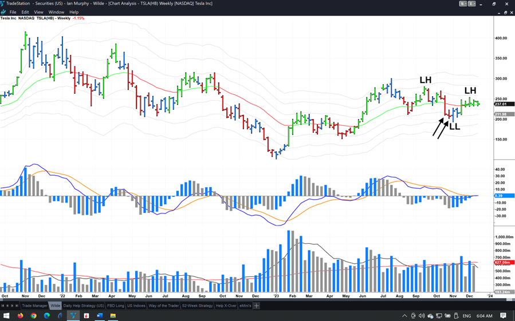515x321 pixels.
Task: Open the Help menu
Action: point(74,12)
